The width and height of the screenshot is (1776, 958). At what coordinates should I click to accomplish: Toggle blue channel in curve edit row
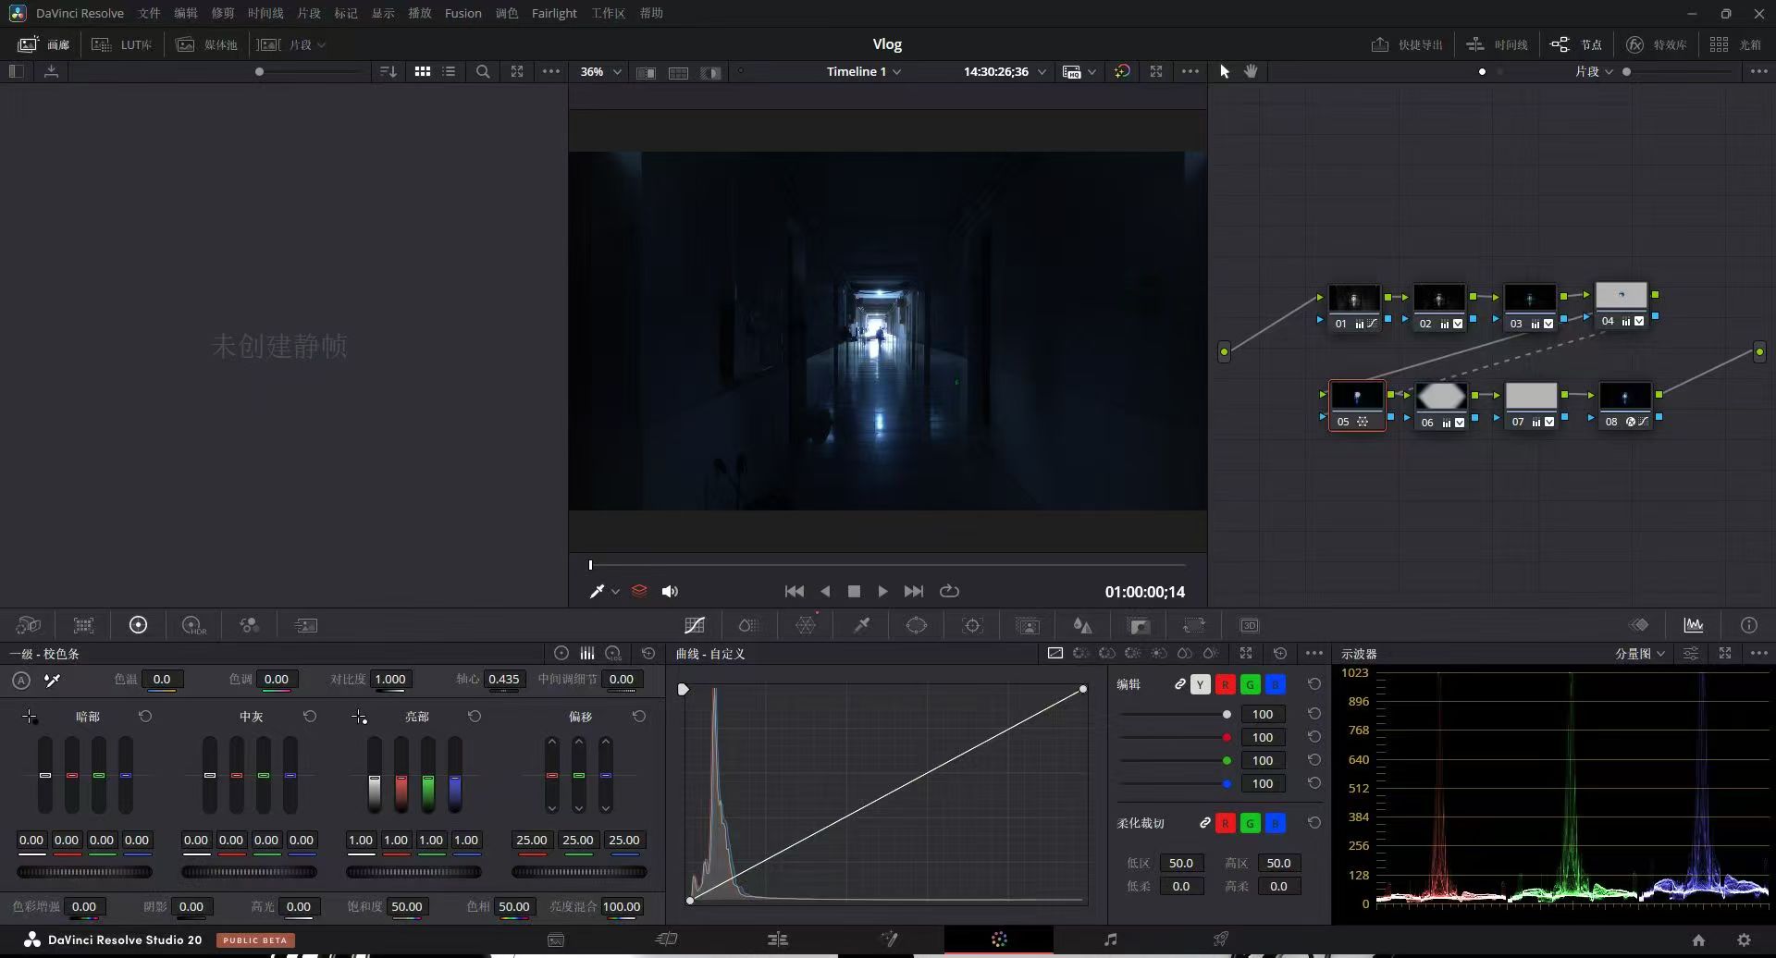tap(1275, 684)
